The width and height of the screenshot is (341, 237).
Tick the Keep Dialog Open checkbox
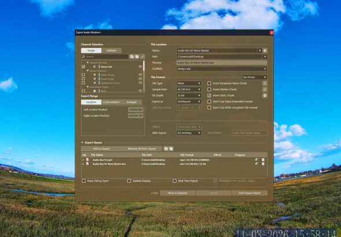point(83,181)
